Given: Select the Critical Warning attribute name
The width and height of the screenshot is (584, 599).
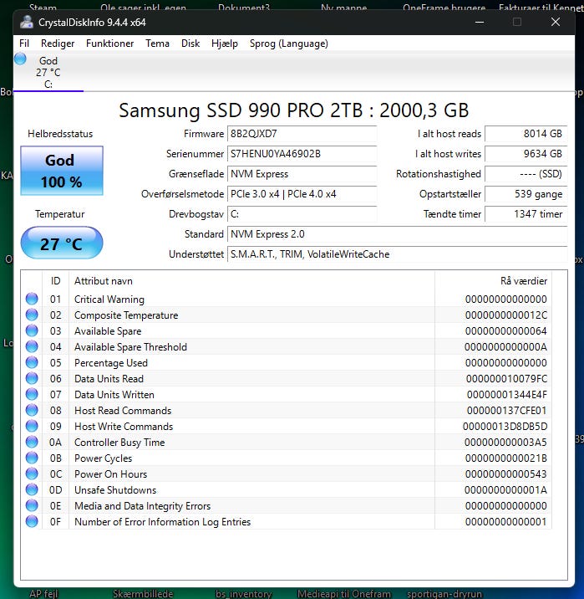Looking at the screenshot, I should [109, 299].
